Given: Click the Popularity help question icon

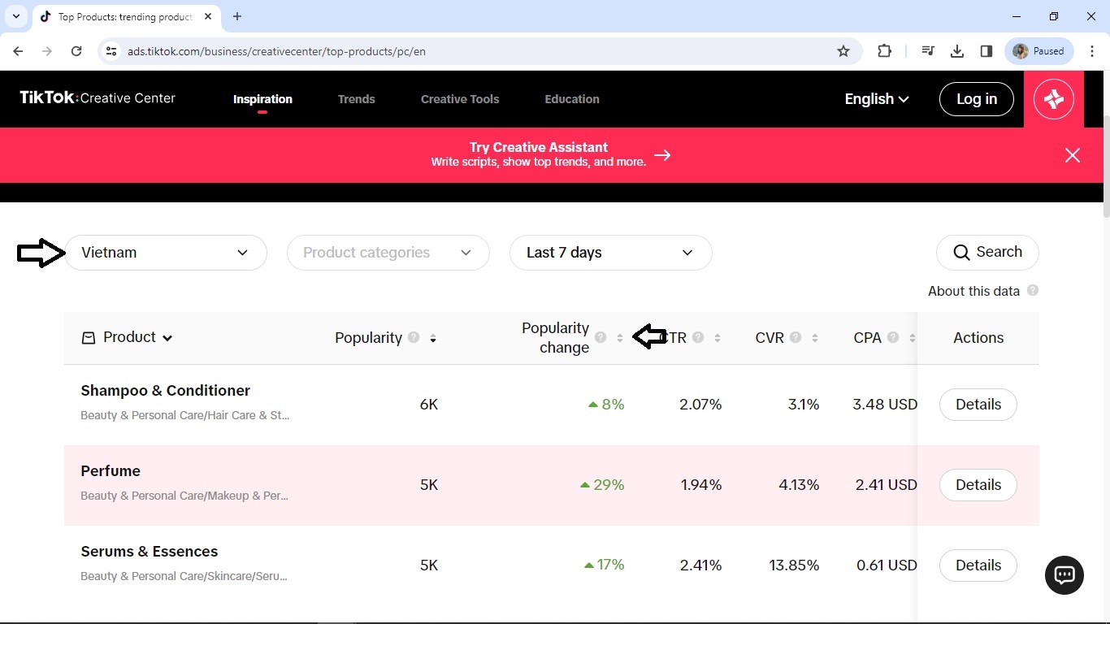Looking at the screenshot, I should [414, 338].
